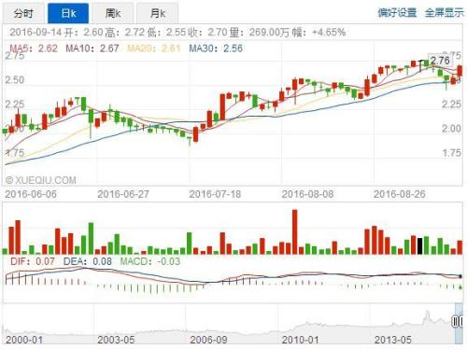Click the DIF: 0.07 label
This screenshot has height=349, width=467.
pos(33,261)
